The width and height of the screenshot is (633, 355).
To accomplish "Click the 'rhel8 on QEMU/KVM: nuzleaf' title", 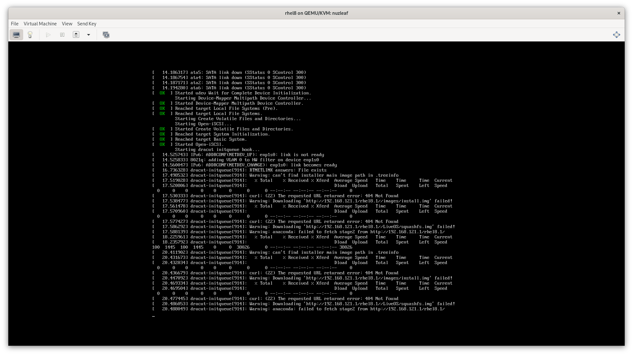I will [x=316, y=13].
